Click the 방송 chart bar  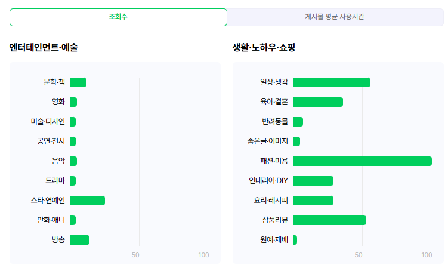(79, 240)
